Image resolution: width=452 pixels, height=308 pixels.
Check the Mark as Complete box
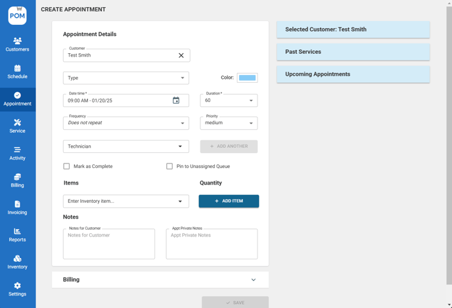(x=66, y=166)
